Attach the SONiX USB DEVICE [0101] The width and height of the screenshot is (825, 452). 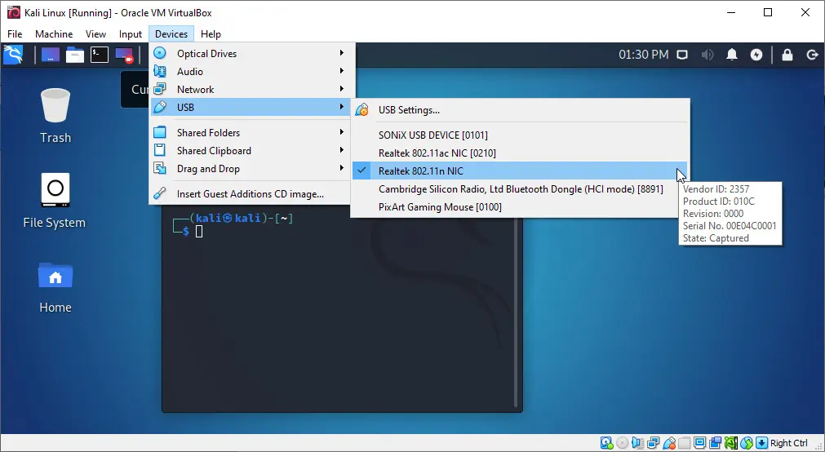[x=520, y=135]
